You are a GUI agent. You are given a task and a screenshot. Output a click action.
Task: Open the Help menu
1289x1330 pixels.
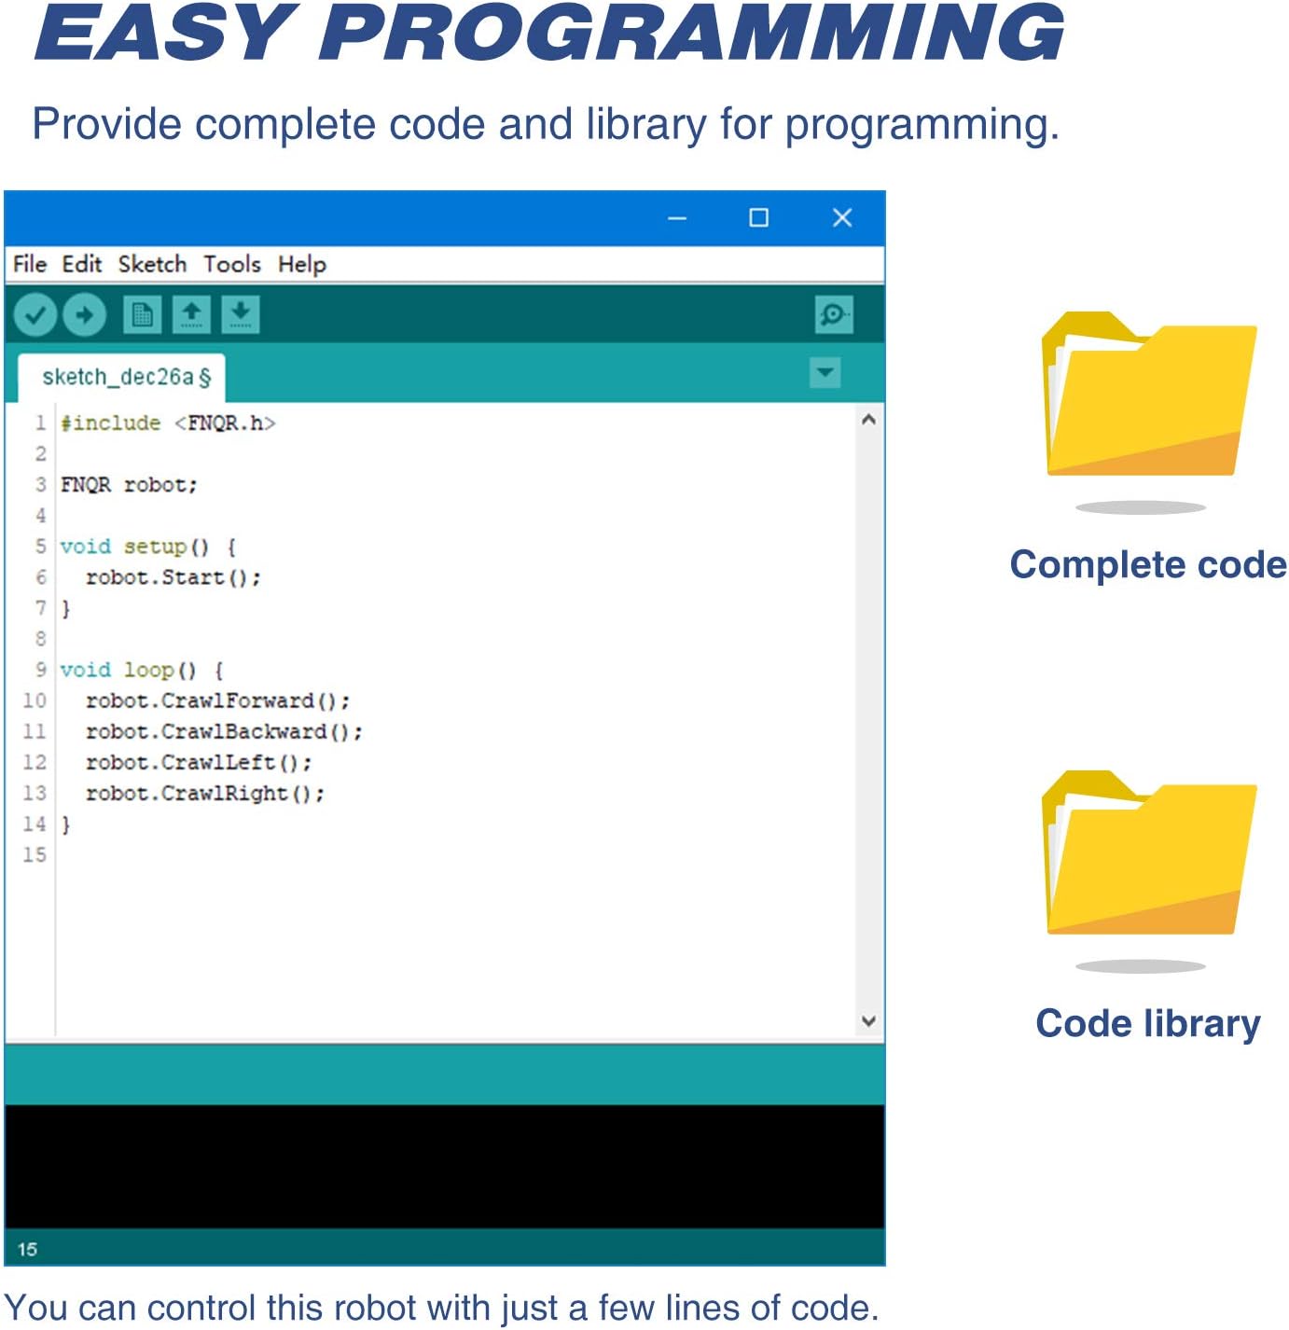click(302, 265)
